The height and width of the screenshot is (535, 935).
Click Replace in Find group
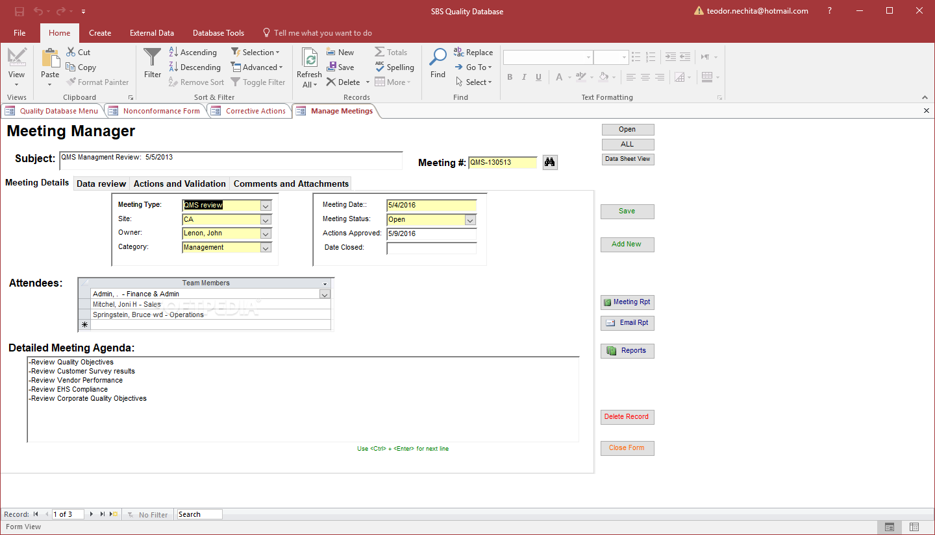473,53
